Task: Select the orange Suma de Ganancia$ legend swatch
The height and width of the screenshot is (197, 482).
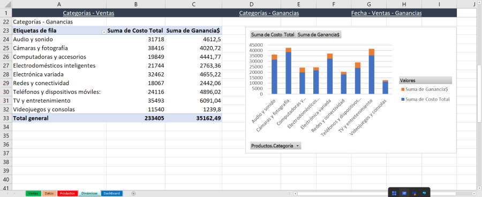Action: (403, 89)
